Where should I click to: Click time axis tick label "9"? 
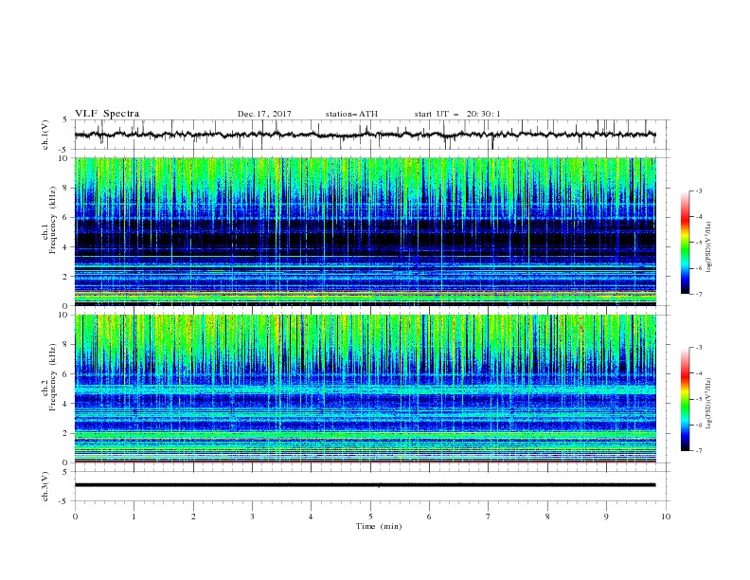click(606, 517)
